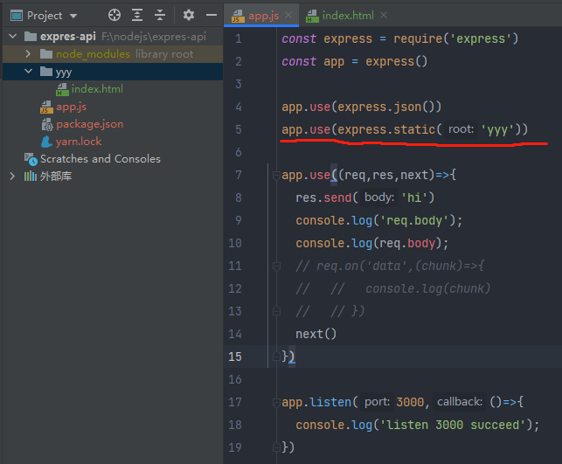Select 外部库 libraries entry
This screenshot has height=464, width=562.
(56, 176)
